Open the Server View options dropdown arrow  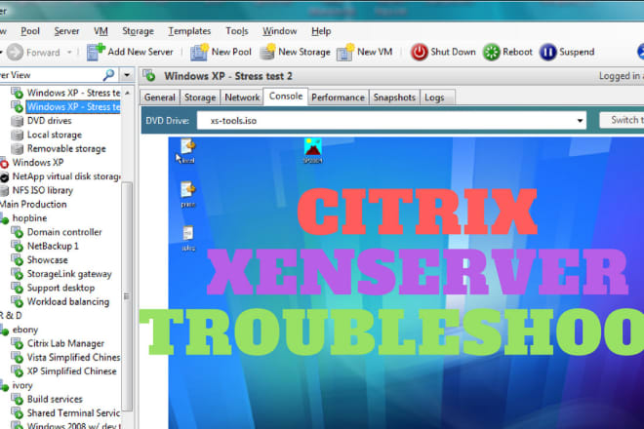tap(127, 75)
